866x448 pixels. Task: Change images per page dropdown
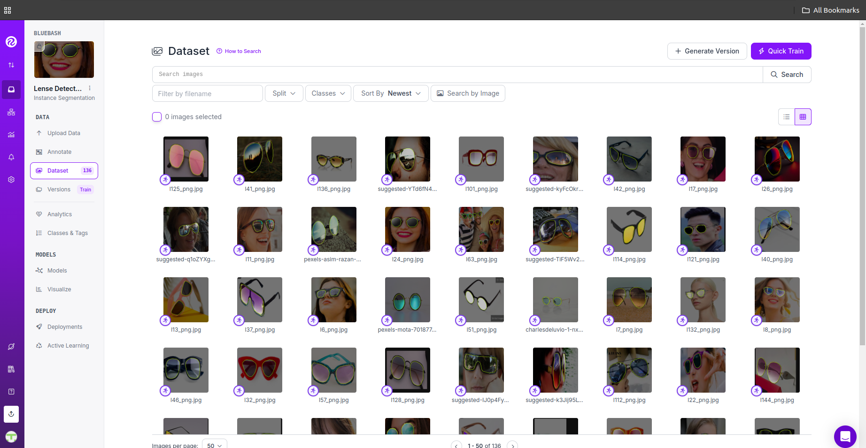(215, 445)
